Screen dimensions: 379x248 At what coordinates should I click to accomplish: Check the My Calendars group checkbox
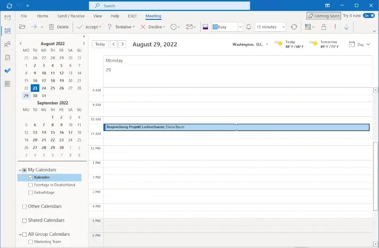point(25,170)
